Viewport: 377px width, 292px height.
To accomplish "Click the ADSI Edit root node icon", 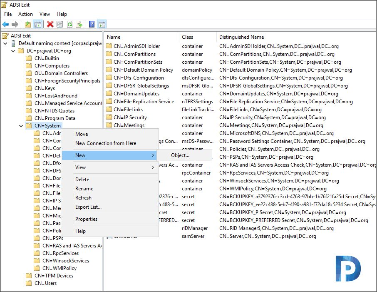I will click(5, 36).
